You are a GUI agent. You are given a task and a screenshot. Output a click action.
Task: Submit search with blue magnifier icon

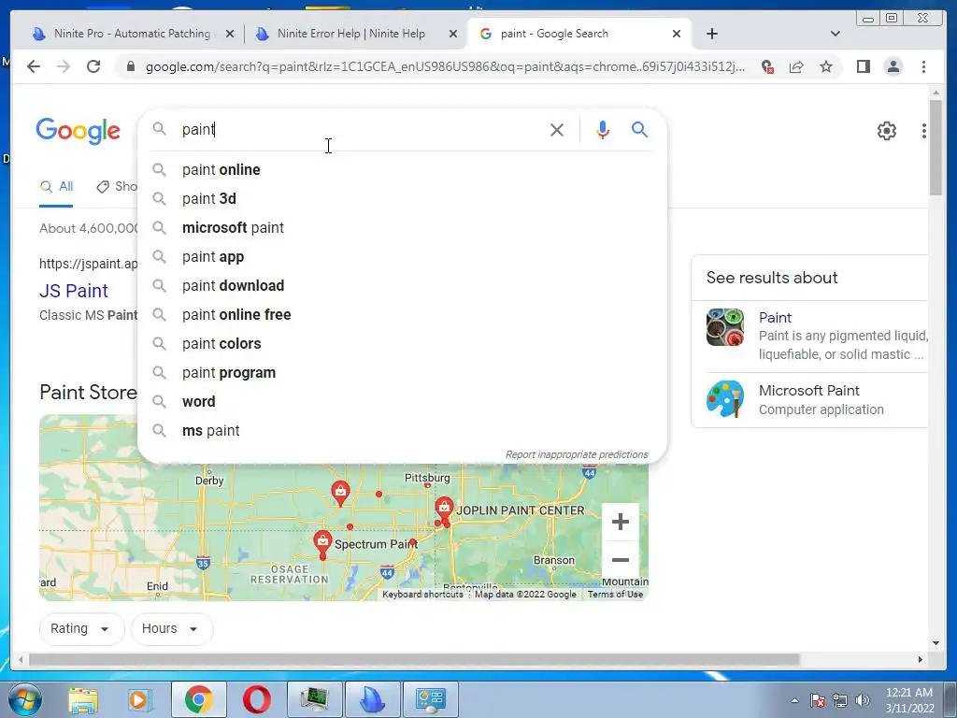[639, 129]
